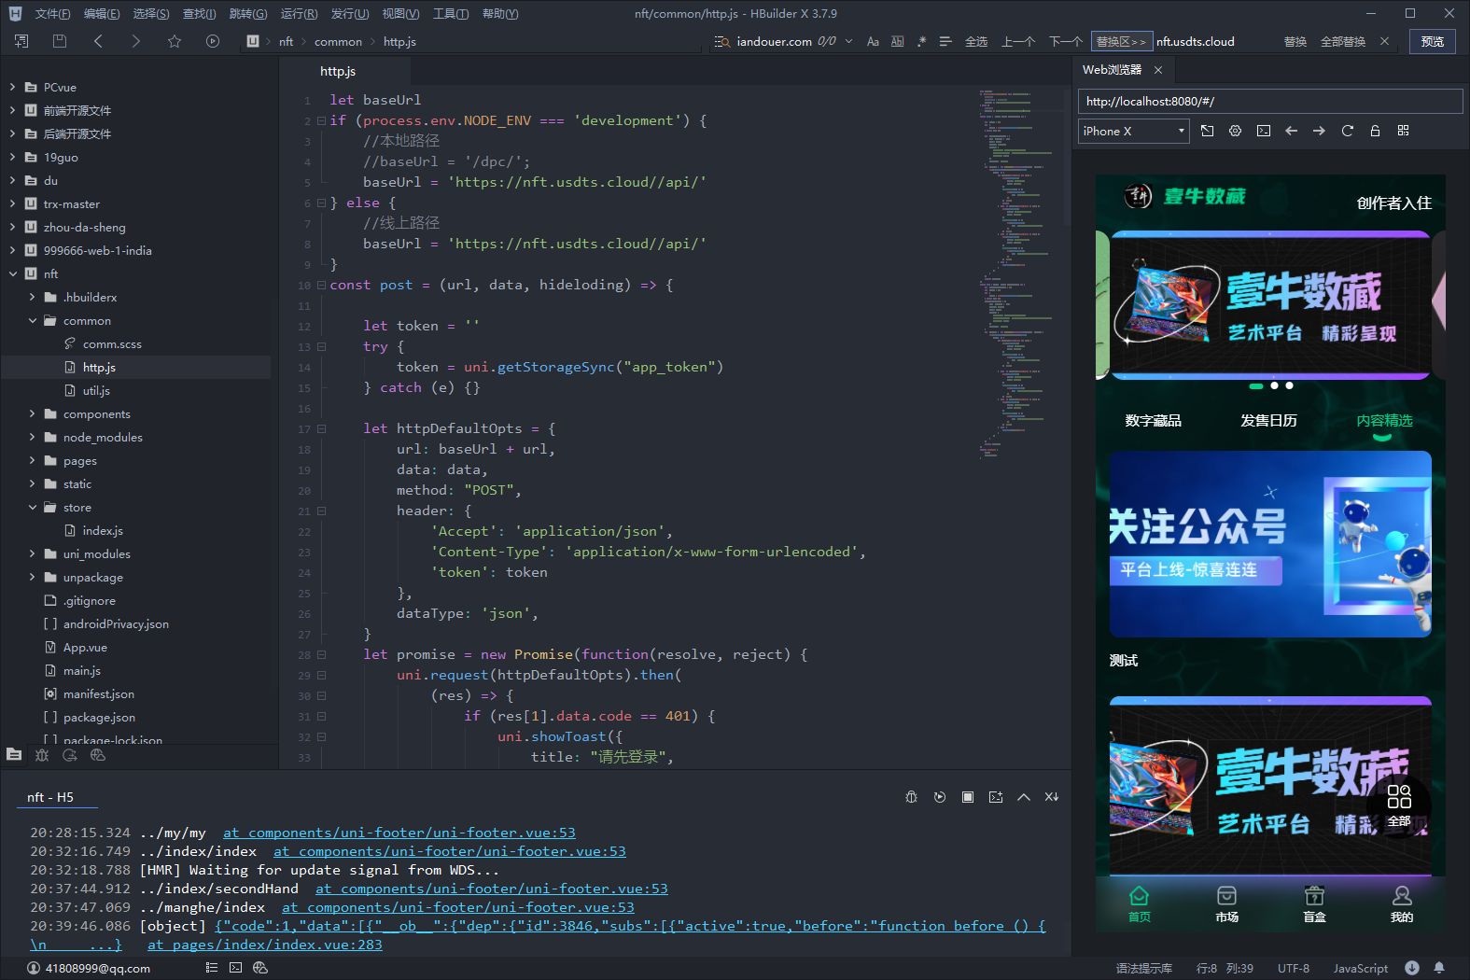Expand the components folder
This screenshot has height=980, width=1470.
(32, 413)
